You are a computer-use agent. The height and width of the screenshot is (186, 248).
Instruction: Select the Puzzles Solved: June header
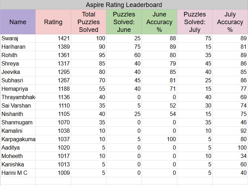[x=124, y=22]
